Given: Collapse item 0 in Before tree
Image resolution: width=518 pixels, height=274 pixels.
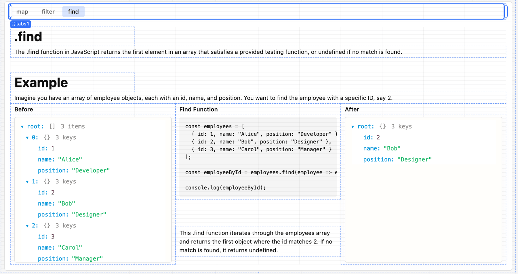Looking at the screenshot, I should [27, 138].
